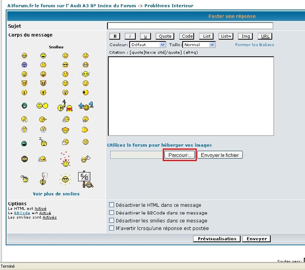Click the file path field beside Parcourir
This screenshot has width=305, height=270.
[x=137, y=155]
